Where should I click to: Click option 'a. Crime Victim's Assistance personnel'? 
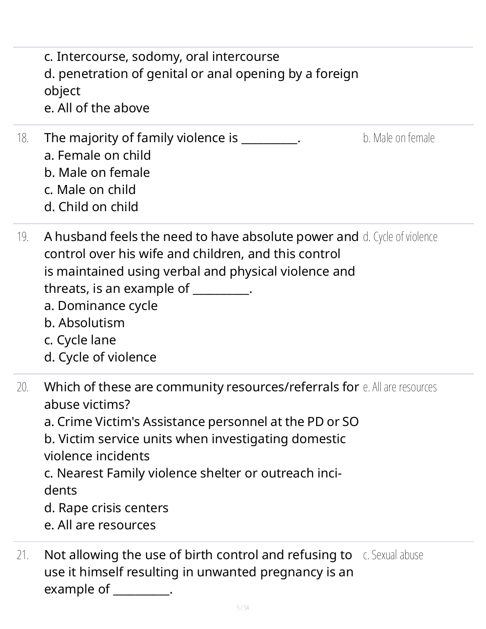click(201, 422)
